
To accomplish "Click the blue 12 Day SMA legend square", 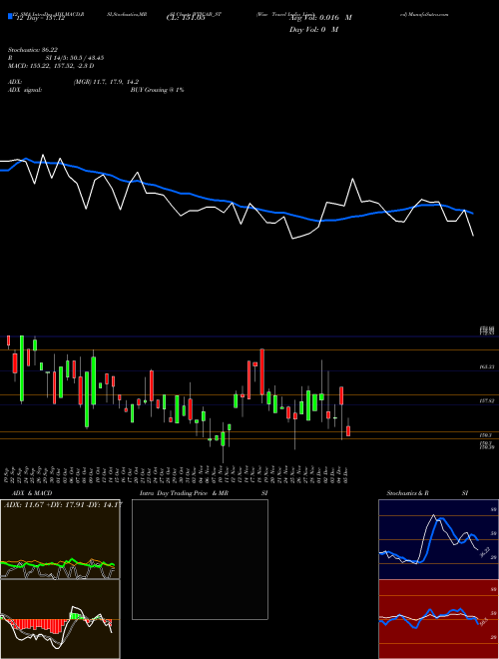I will click(x=10, y=17).
